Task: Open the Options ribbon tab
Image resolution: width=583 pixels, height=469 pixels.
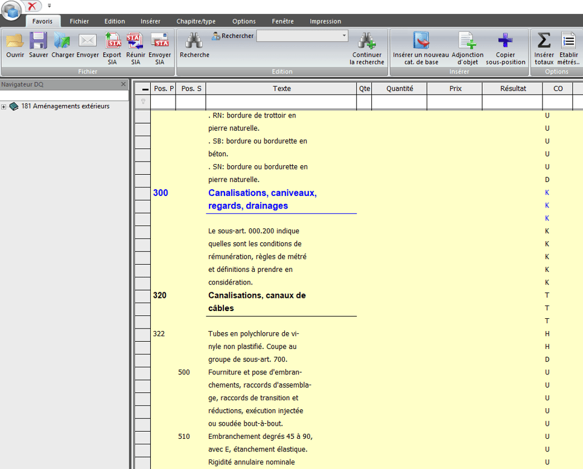Action: click(244, 21)
